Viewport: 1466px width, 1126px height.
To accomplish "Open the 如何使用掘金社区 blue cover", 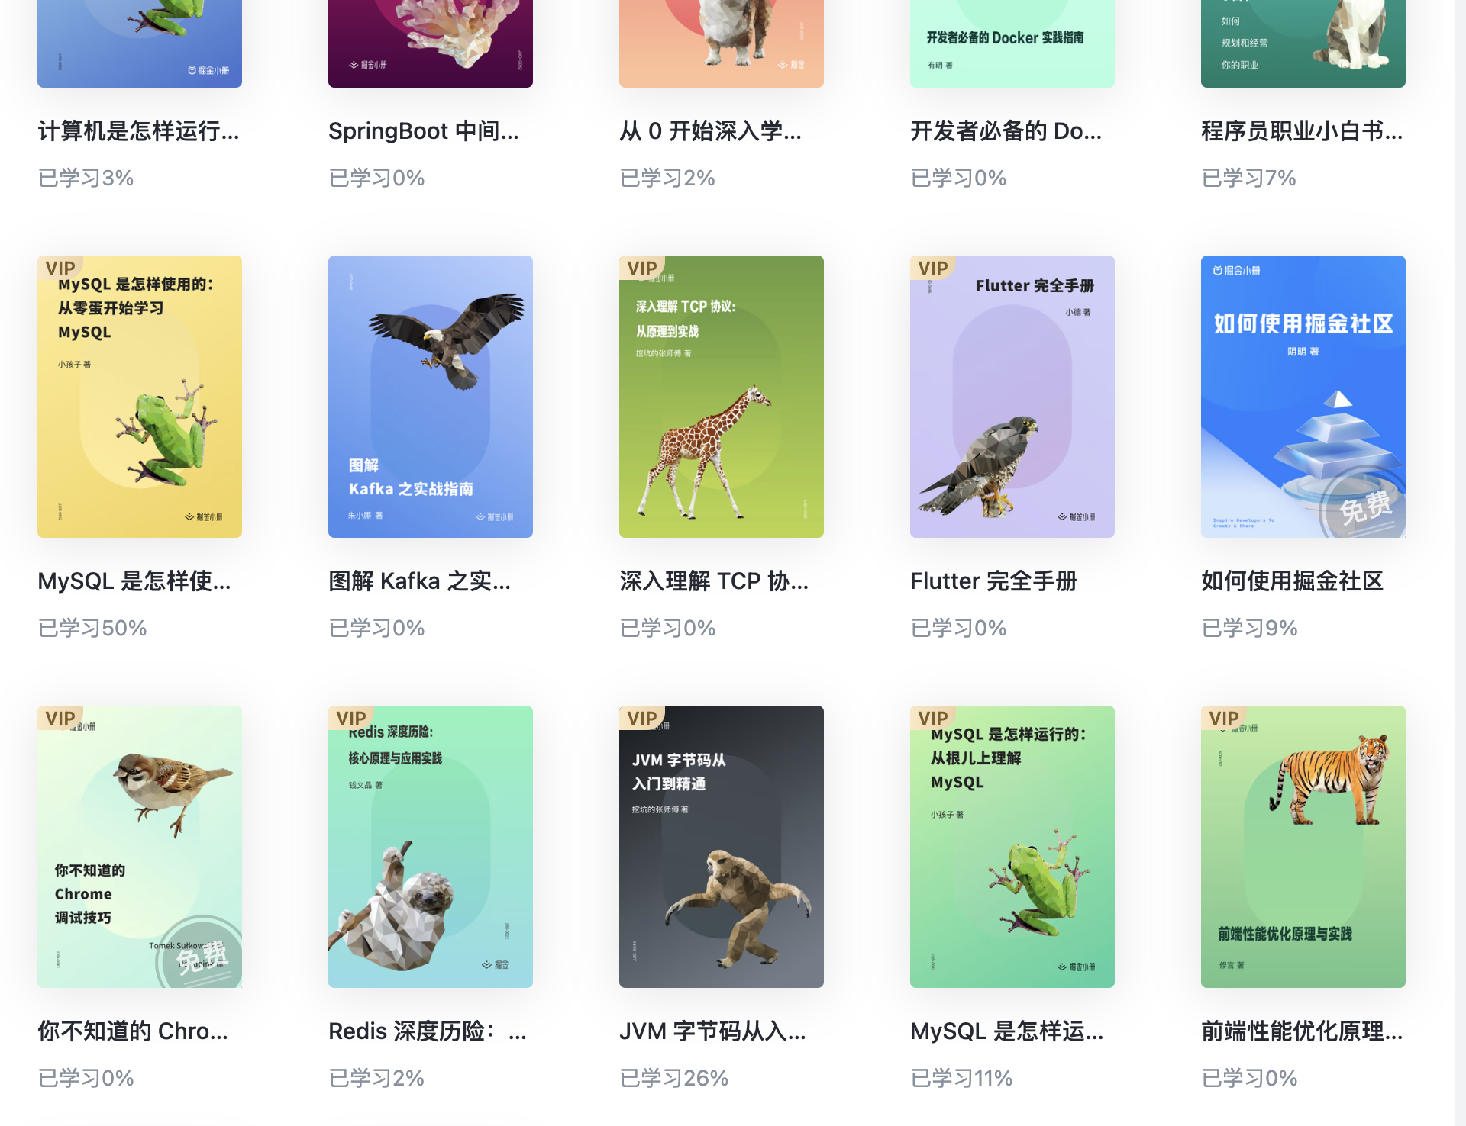I will (1303, 397).
